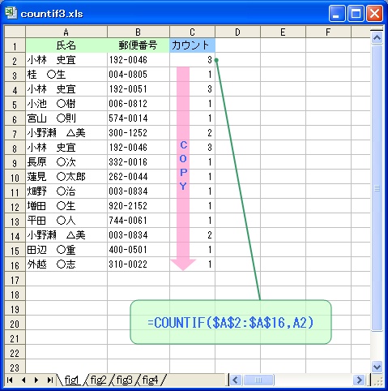Select row 16 header
The width and height of the screenshot is (388, 391).
(15, 264)
